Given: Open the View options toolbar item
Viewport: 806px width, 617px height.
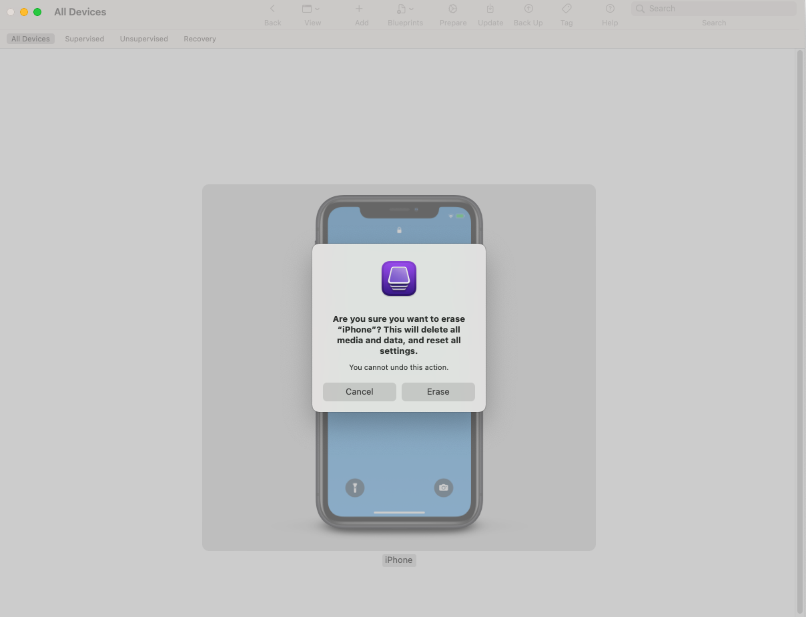Looking at the screenshot, I should 311,9.
